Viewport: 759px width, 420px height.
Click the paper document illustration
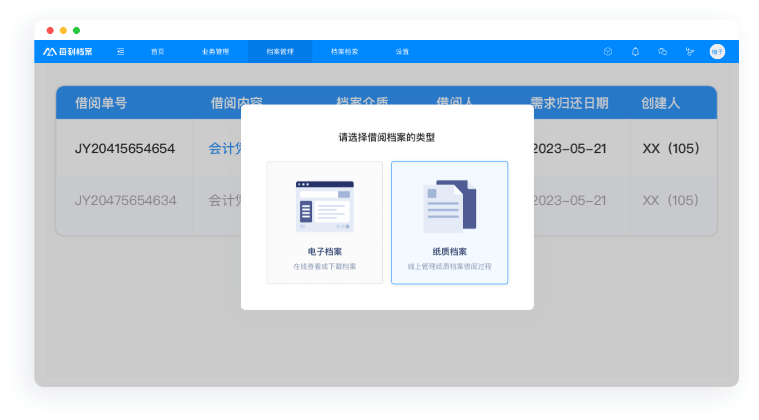click(449, 205)
